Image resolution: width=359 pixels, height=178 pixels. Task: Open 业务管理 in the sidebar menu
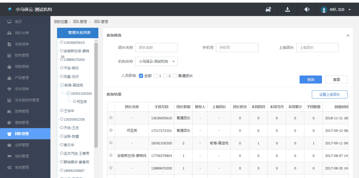22,145
